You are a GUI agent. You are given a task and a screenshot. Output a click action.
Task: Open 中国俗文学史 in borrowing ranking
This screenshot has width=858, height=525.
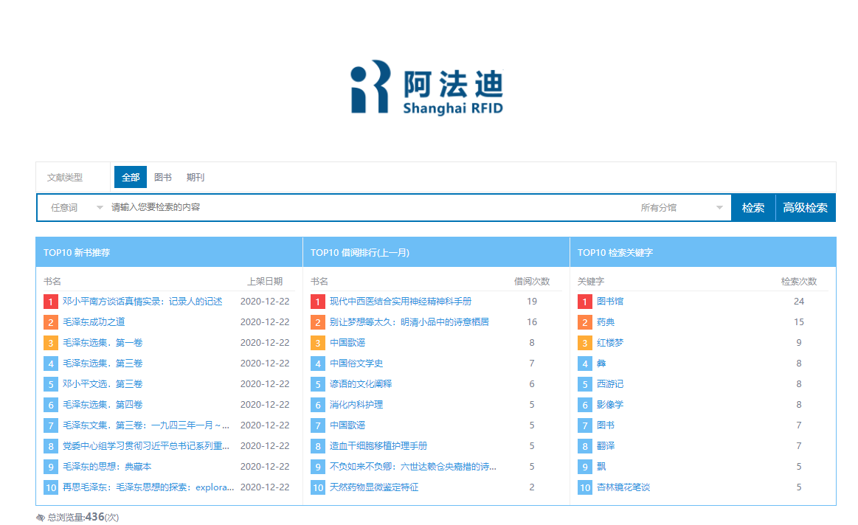[356, 364]
